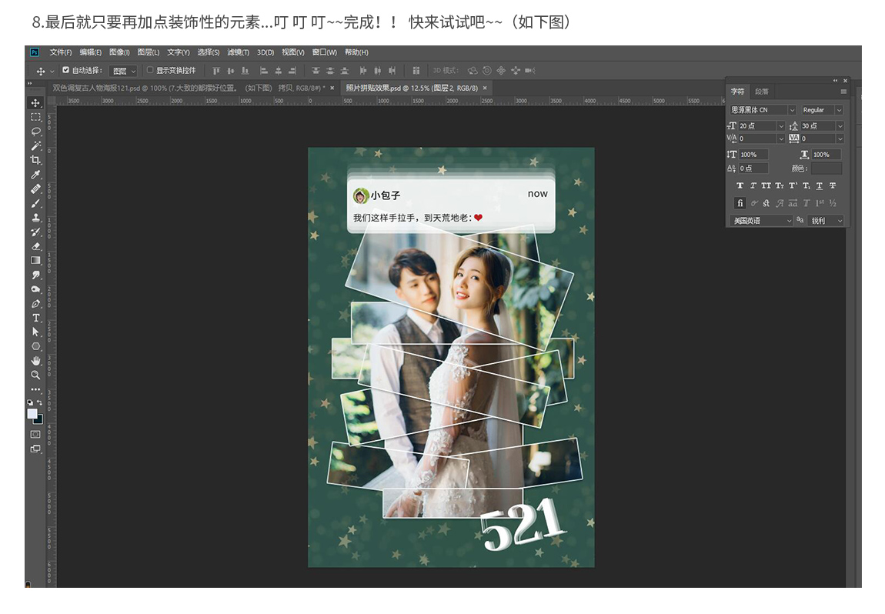Screen dimensions: 885x614
Task: Select the Magic Wand tool
Action: (35, 145)
